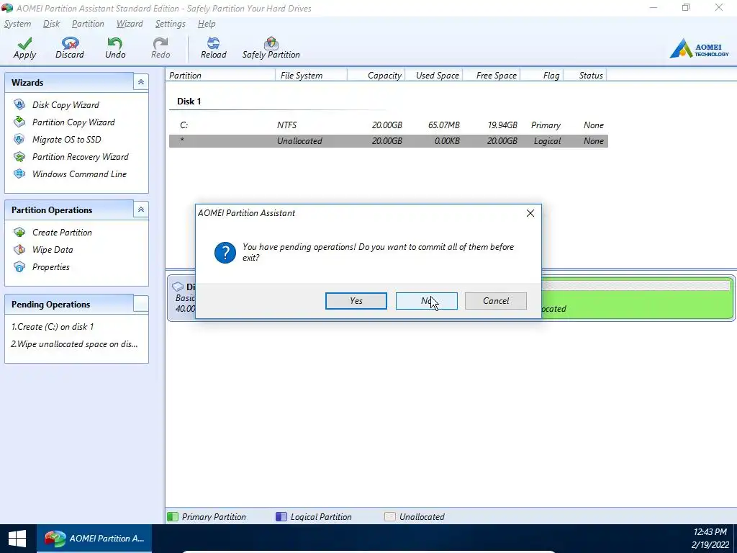Click the File System column header
737x553 pixels.
311,75
